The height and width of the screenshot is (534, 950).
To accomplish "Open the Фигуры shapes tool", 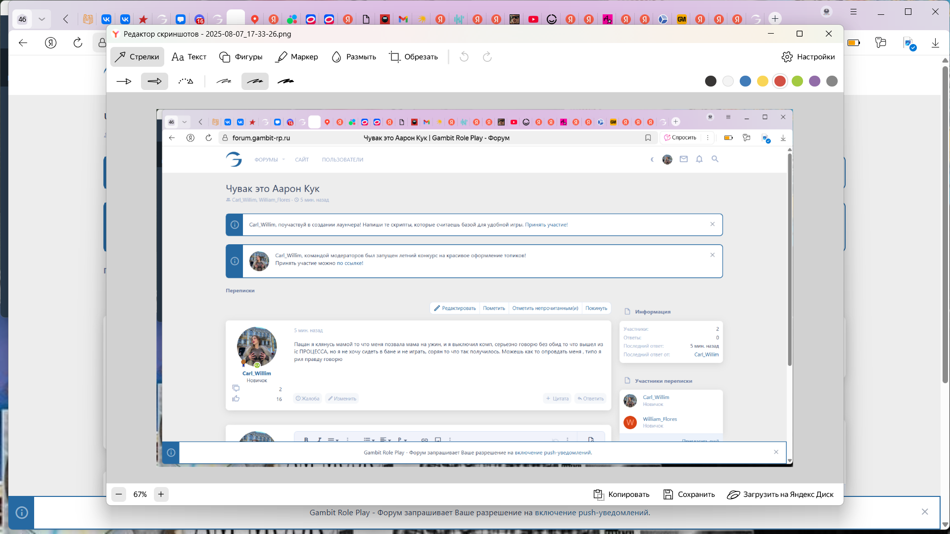I will tap(241, 57).
